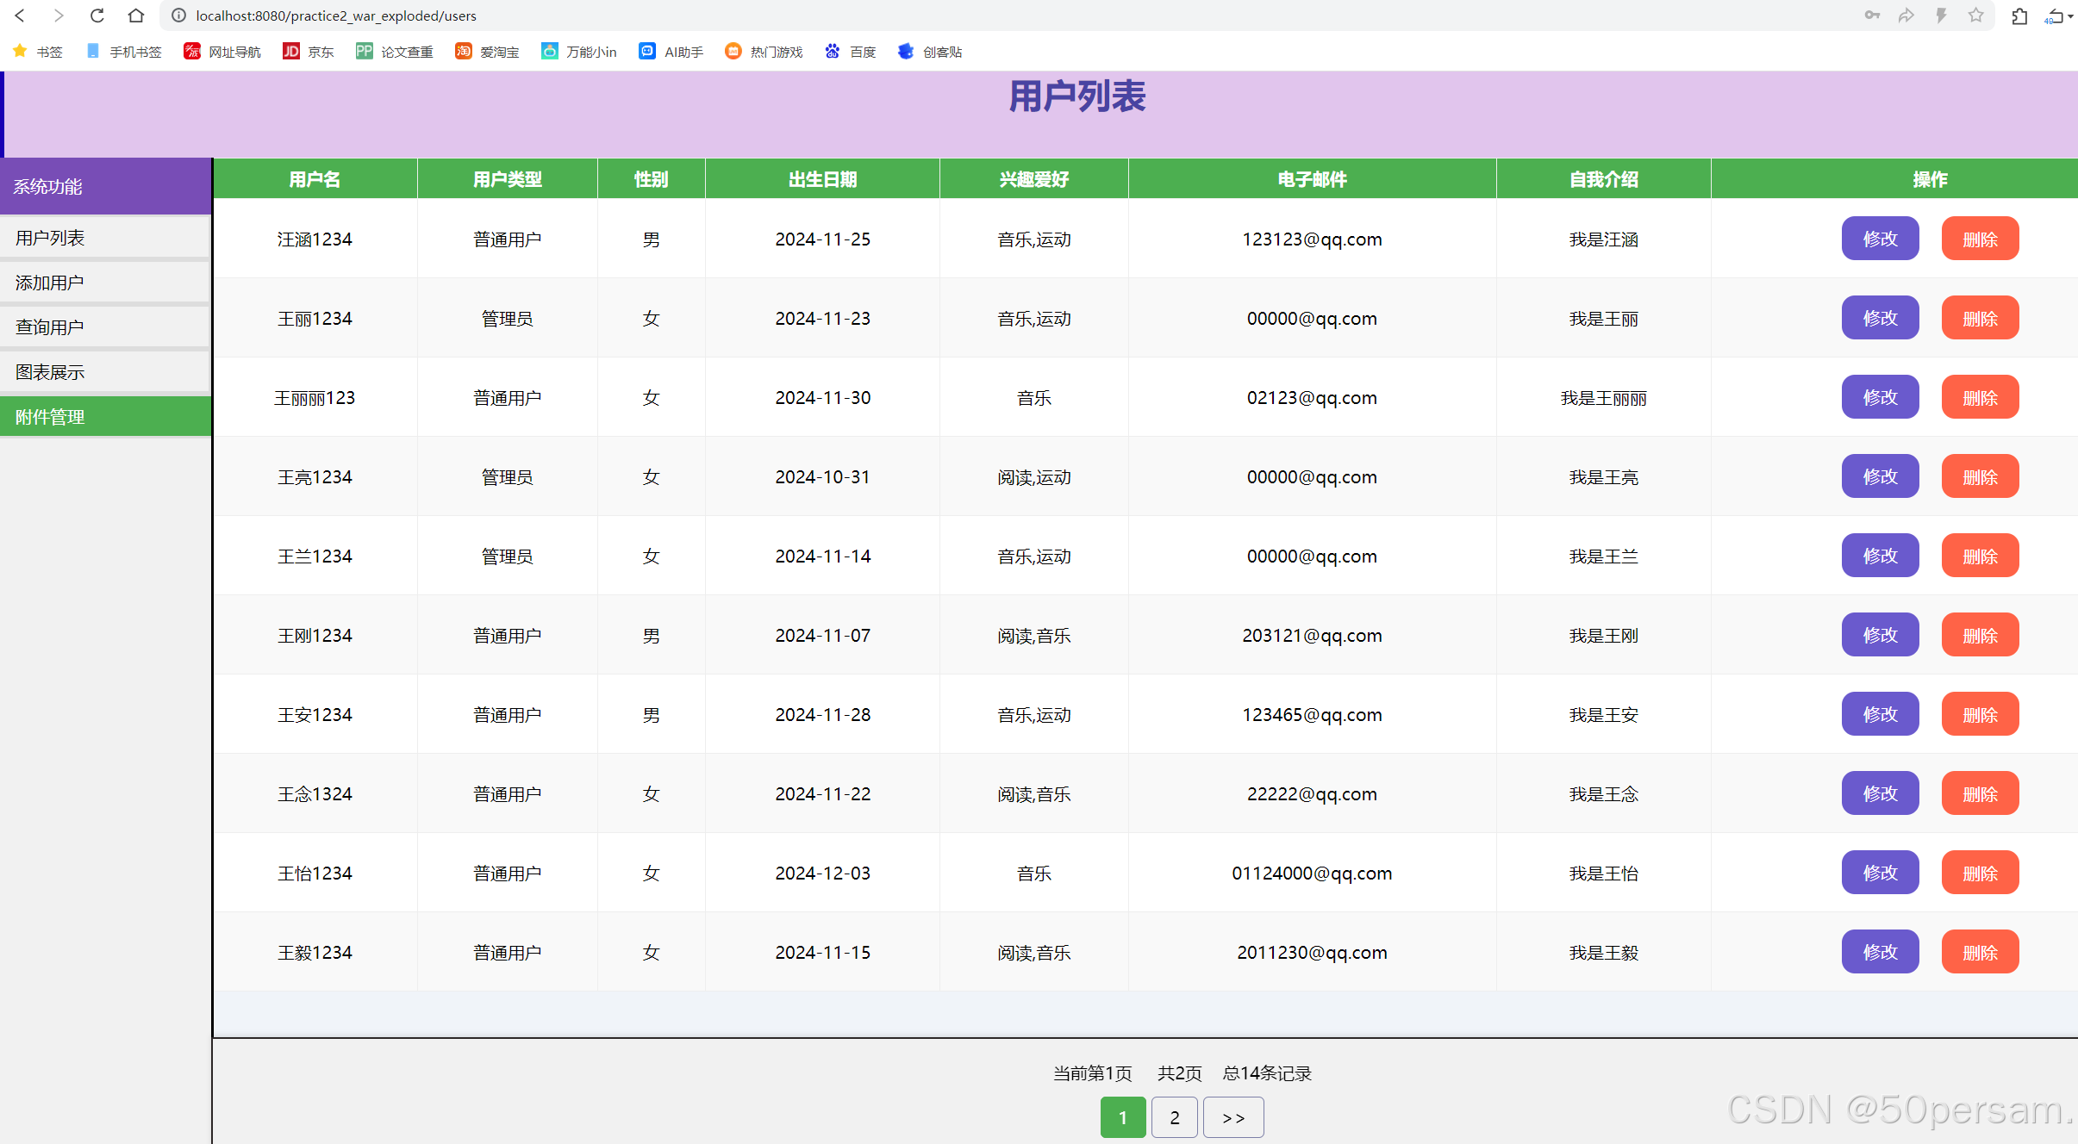Go to the browser home icon
This screenshot has width=2078, height=1144.
[x=135, y=16]
